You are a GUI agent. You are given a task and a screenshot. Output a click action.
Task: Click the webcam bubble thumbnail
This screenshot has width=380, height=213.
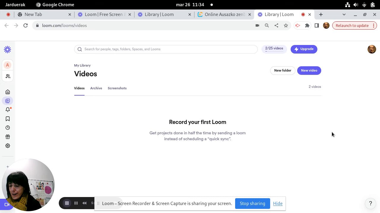pyautogui.click(x=28, y=185)
